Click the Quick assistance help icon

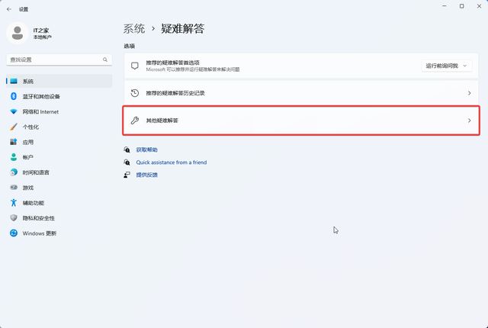127,162
